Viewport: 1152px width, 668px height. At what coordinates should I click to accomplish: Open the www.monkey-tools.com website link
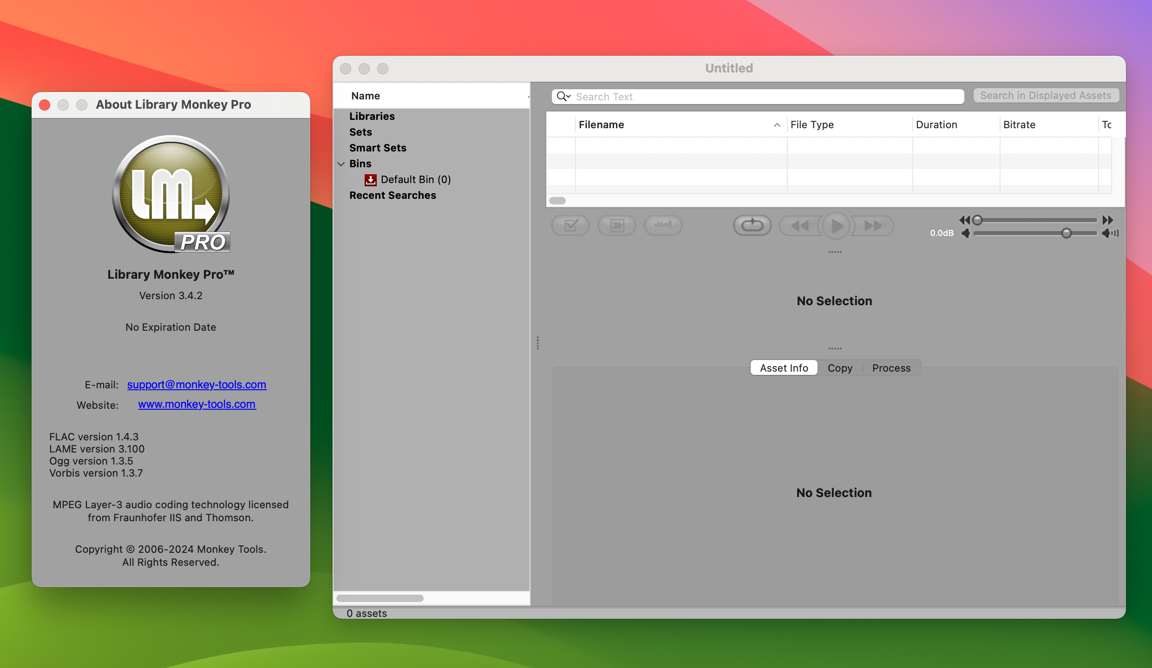(196, 404)
